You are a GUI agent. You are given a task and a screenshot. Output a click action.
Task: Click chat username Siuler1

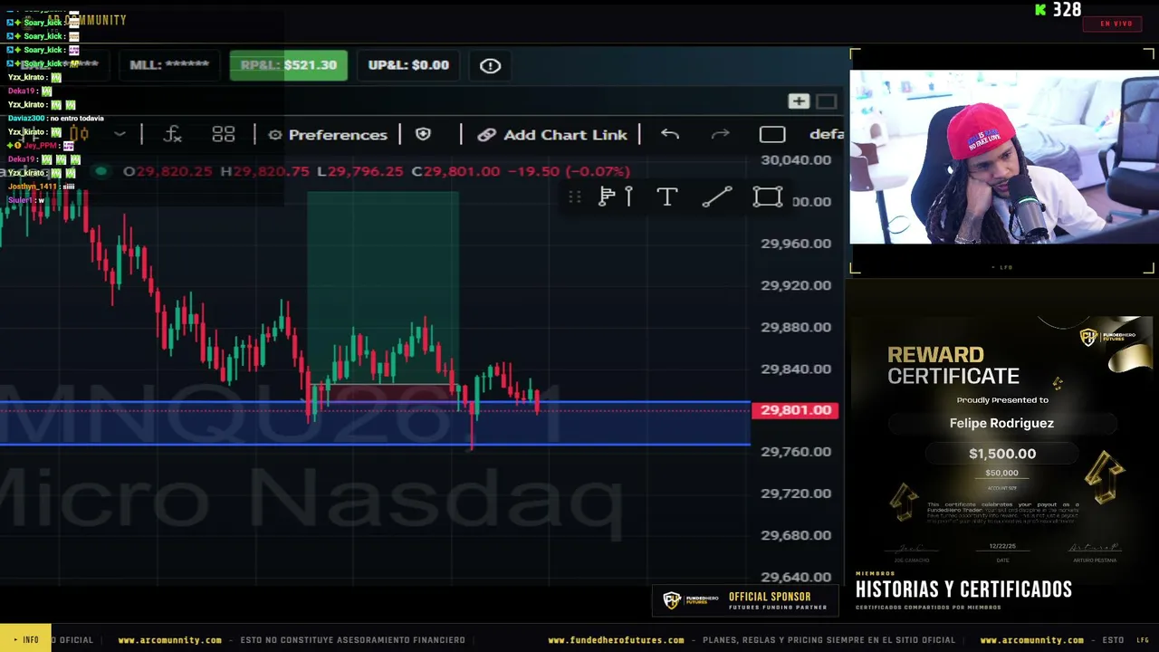click(x=20, y=200)
